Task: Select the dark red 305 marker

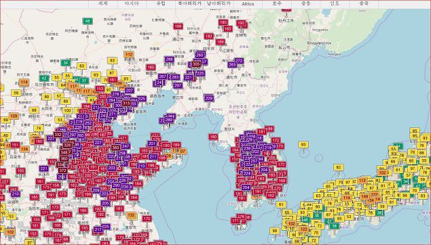Action: 195,64
